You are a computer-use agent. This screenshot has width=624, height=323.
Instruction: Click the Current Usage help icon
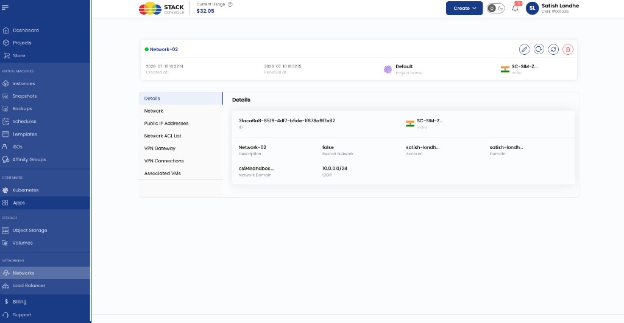click(230, 4)
